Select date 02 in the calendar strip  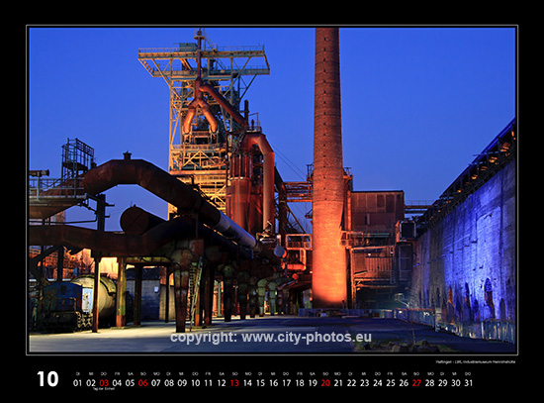tap(91, 383)
